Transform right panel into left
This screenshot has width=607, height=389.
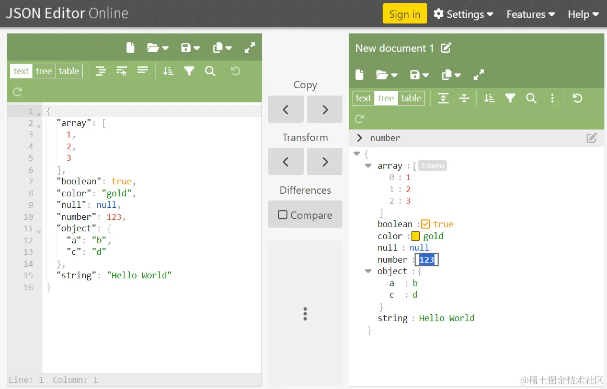pyautogui.click(x=285, y=162)
